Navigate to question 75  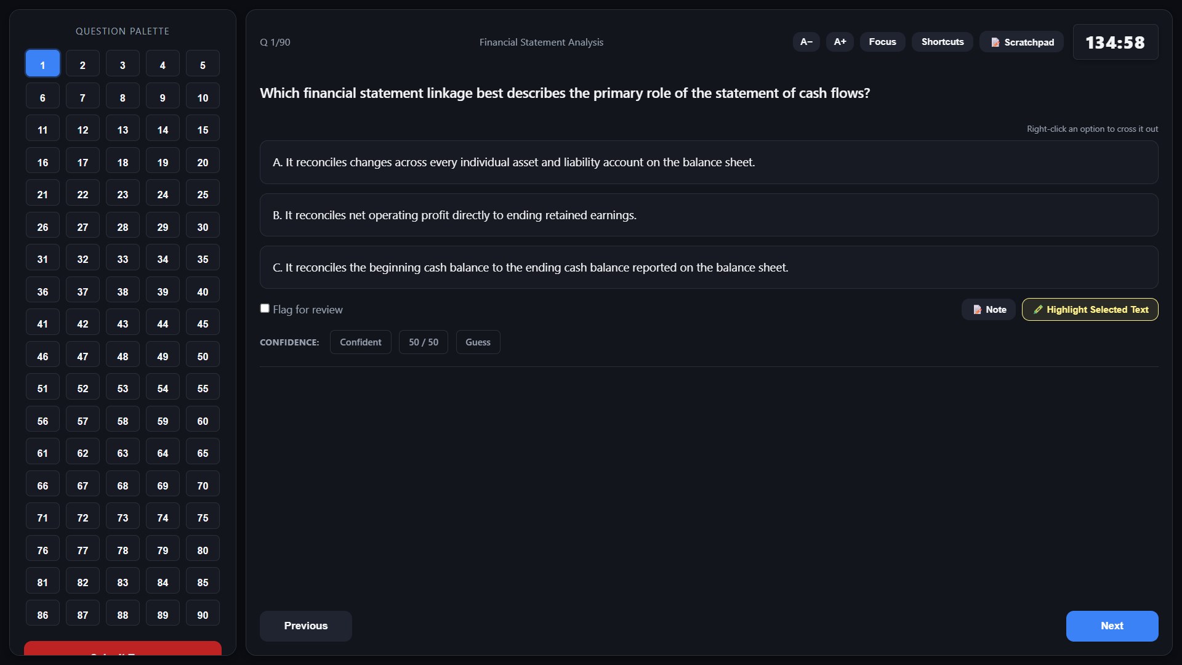pos(203,517)
